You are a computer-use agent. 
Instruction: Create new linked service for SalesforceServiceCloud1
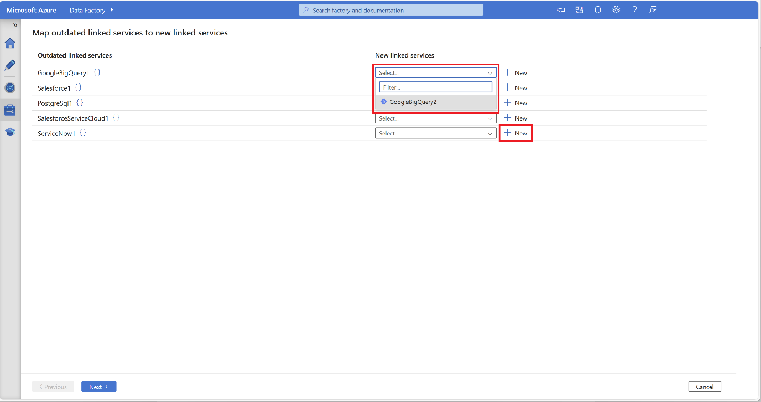click(x=515, y=118)
